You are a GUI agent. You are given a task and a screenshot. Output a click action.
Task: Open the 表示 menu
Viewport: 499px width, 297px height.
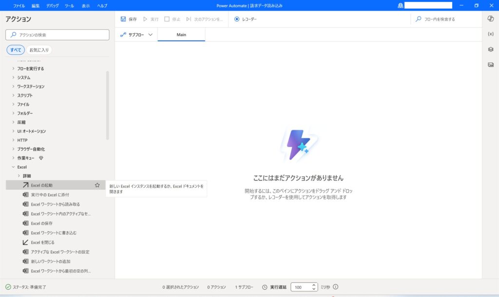[x=86, y=6]
